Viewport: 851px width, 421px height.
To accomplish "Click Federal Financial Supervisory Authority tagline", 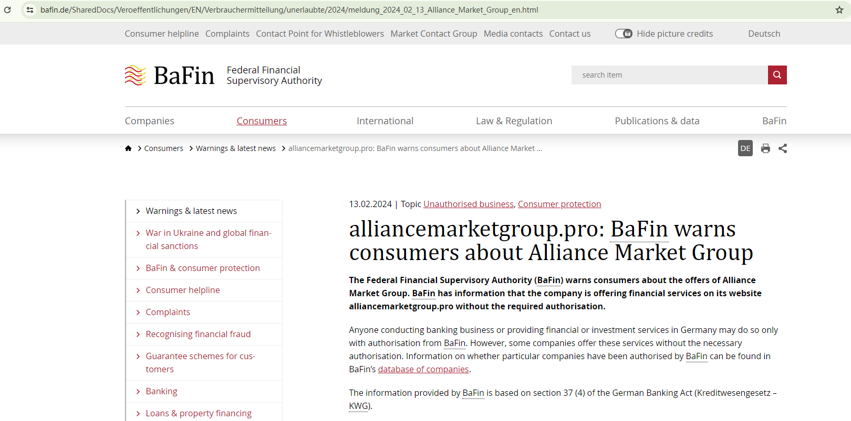I will point(274,75).
